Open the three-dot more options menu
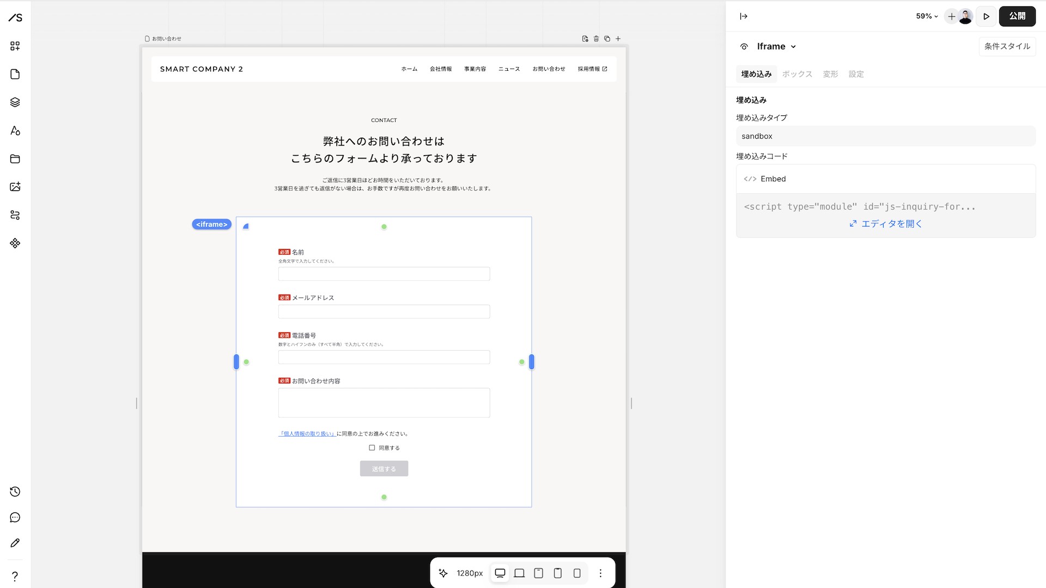1046x588 pixels. pyautogui.click(x=600, y=573)
